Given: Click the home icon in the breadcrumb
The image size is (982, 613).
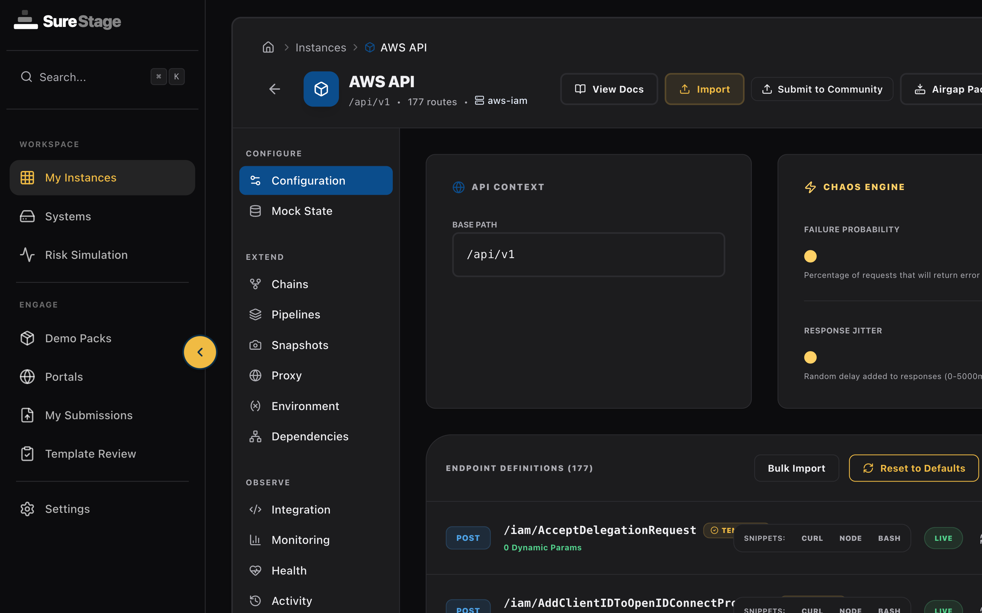Looking at the screenshot, I should point(268,47).
